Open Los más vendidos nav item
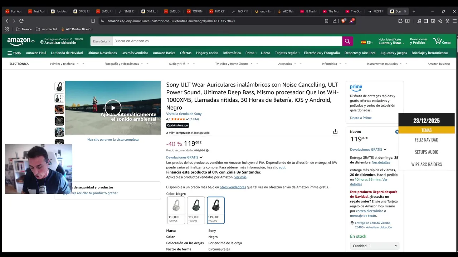The height and width of the screenshot is (257, 458). point(135,53)
